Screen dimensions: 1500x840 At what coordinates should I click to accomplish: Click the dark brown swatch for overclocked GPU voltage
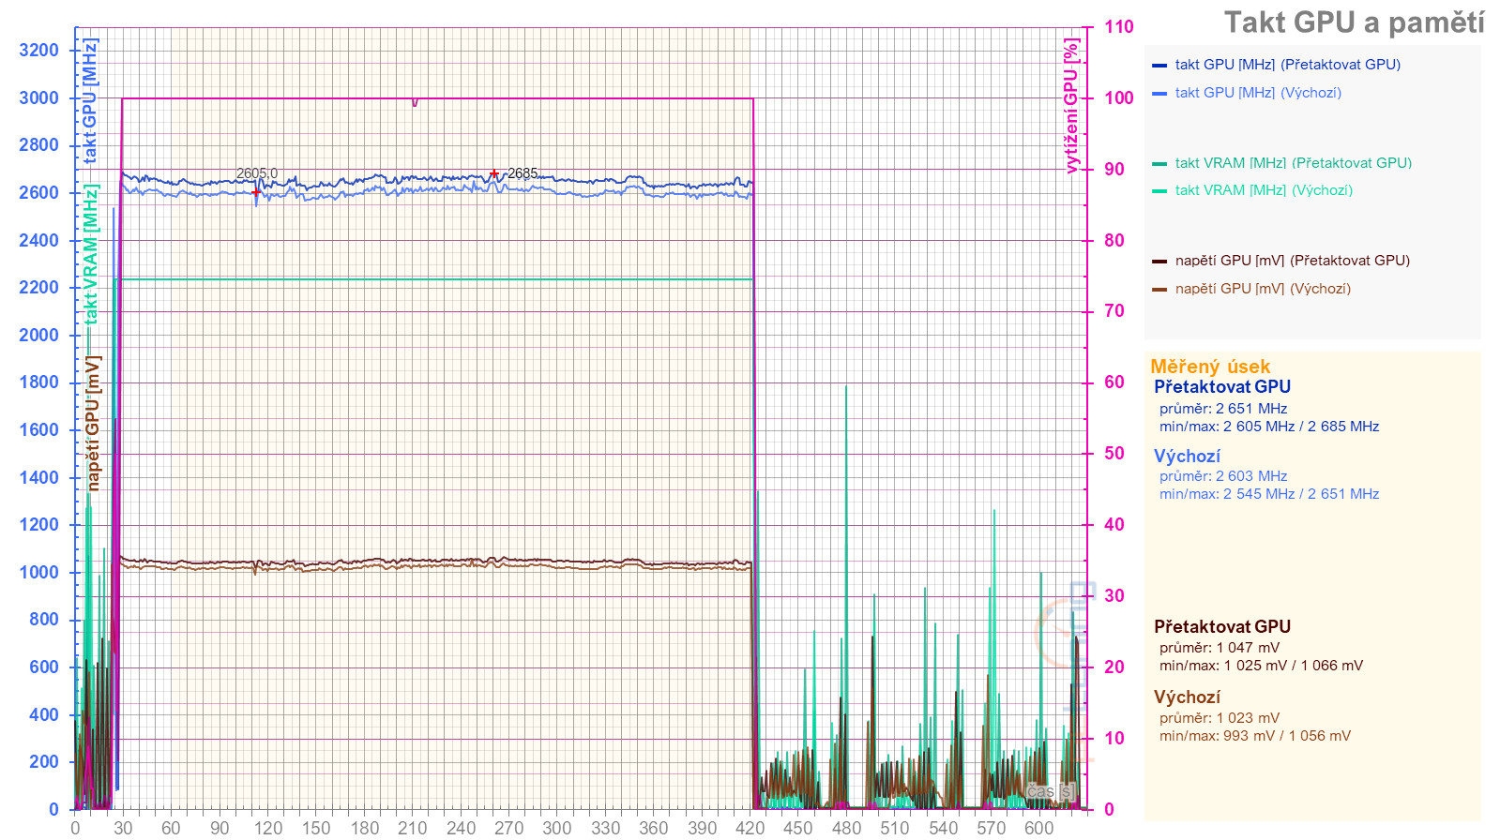[x=1159, y=262]
